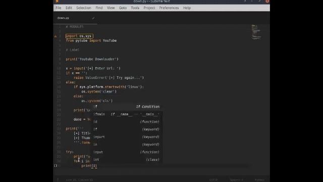This screenshot has width=323, height=182.
Task: Select 'import' keyword completion
Action: point(127,137)
